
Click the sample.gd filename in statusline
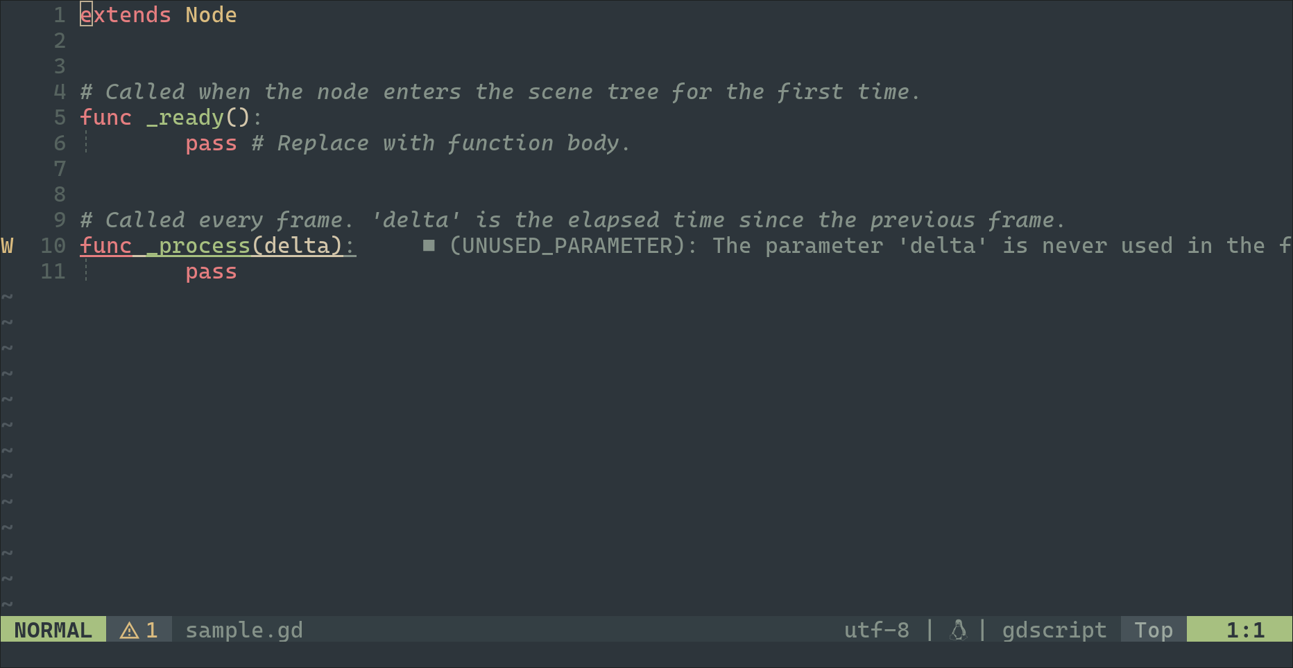[244, 630]
